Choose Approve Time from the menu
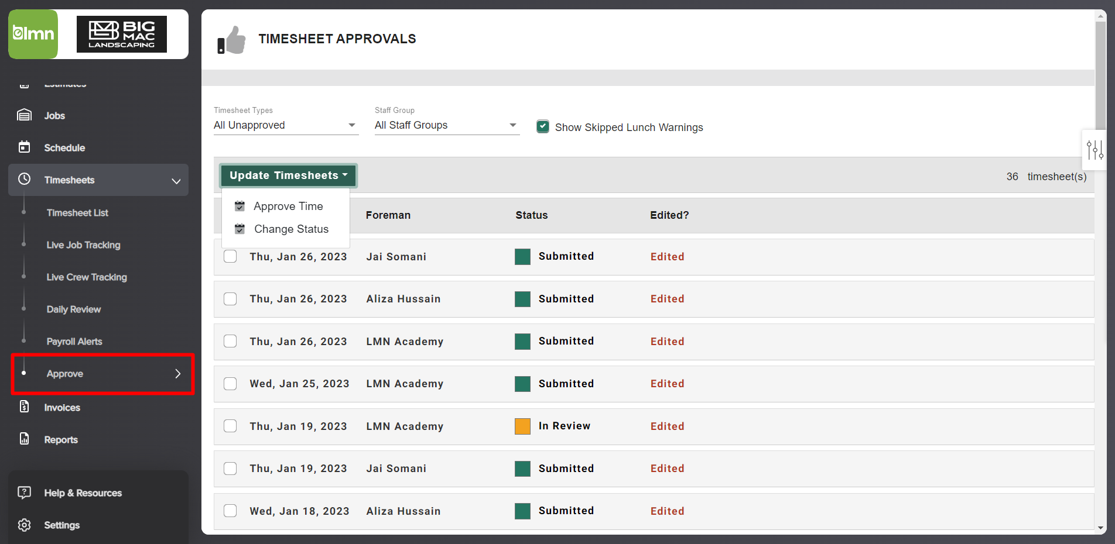Image resolution: width=1115 pixels, height=544 pixels. pyautogui.click(x=288, y=206)
